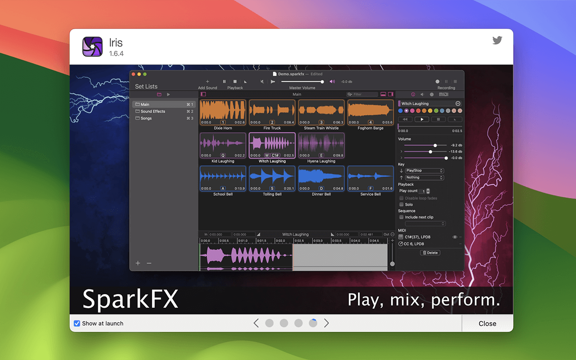
Task: Open the Play/Stop key-down dropdown
Action: pyautogui.click(x=424, y=170)
